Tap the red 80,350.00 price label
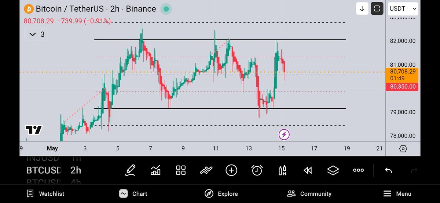 [402, 87]
